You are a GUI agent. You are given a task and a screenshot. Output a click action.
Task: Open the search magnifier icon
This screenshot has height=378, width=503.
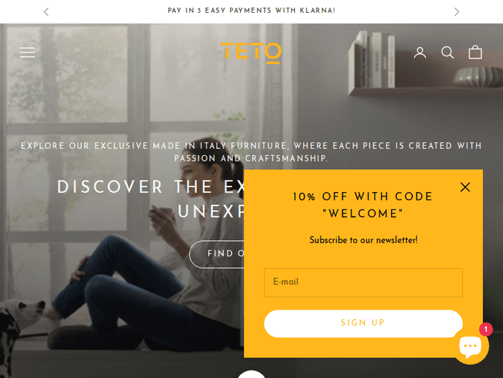447,52
